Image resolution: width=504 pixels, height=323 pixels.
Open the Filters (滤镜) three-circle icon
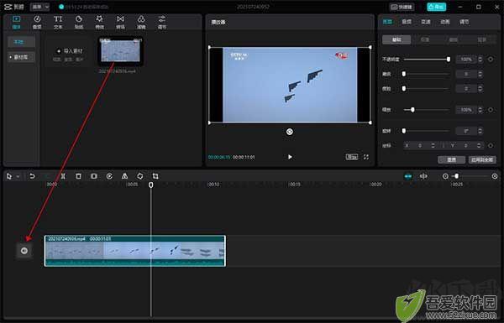pyautogui.click(x=141, y=22)
